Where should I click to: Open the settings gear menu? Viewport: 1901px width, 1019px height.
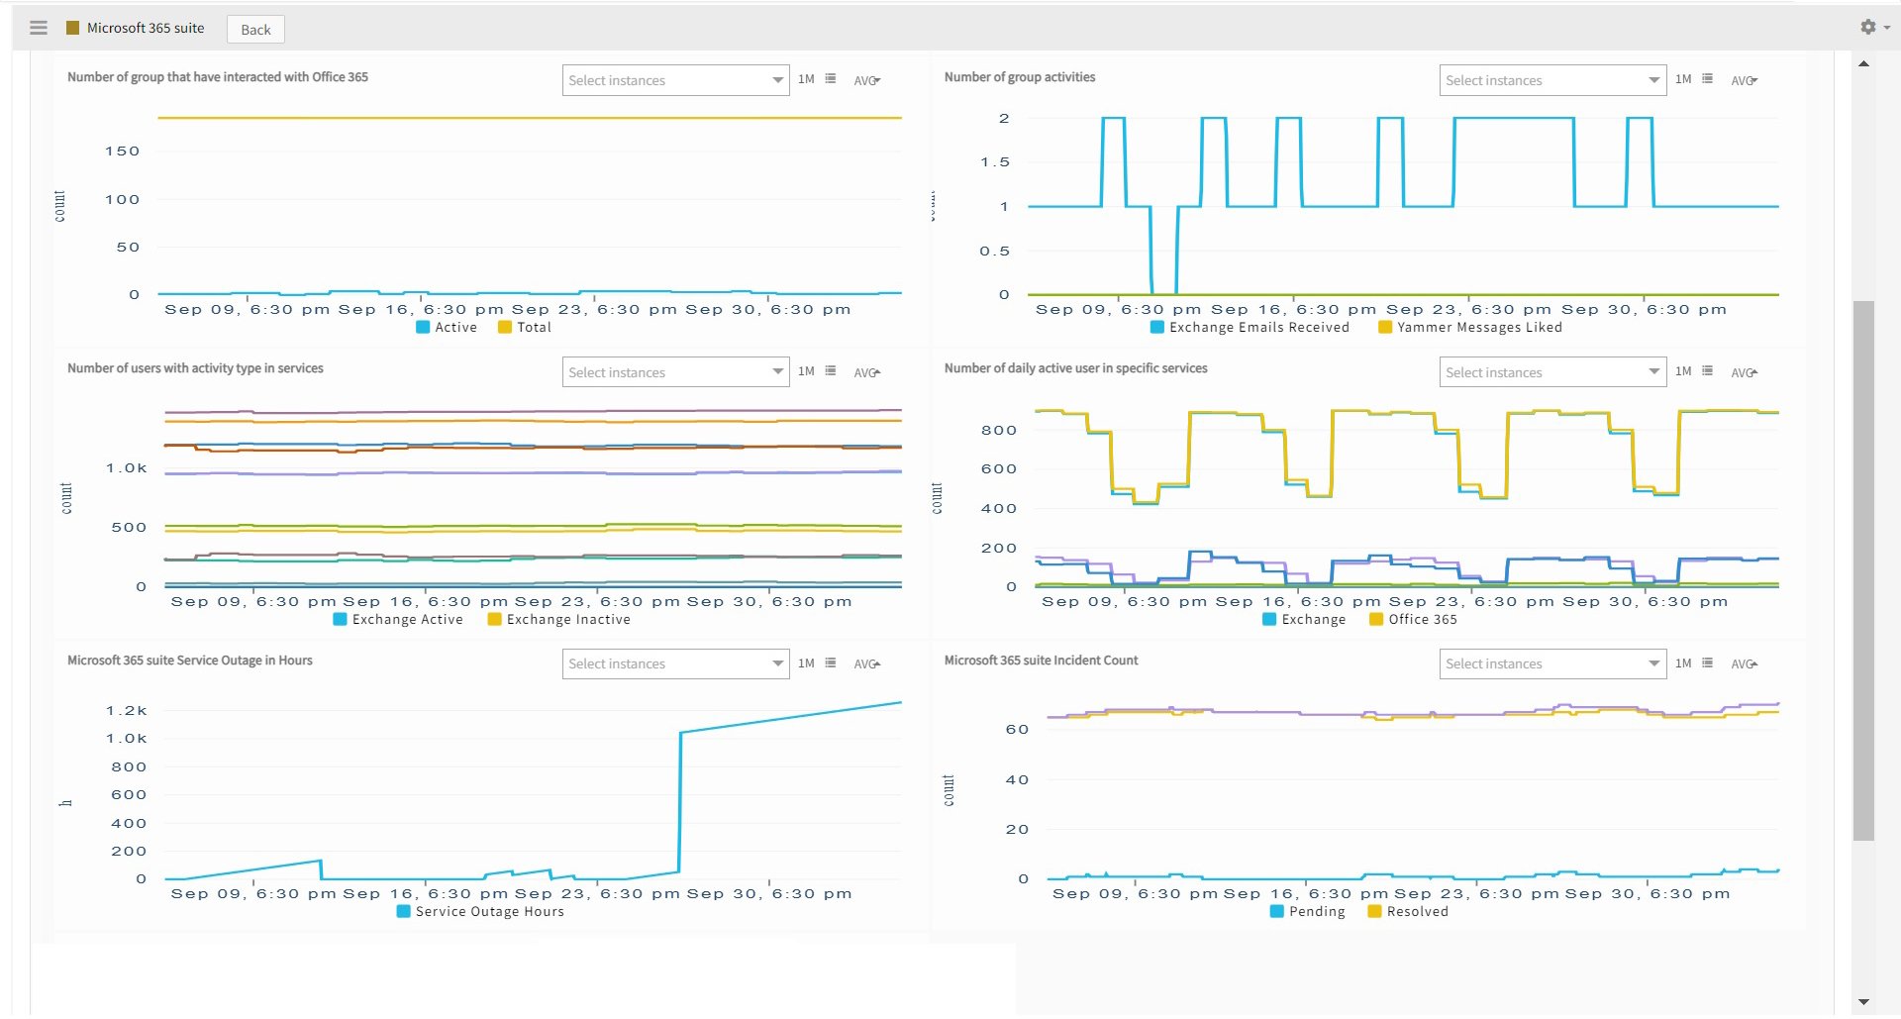pos(1868,27)
